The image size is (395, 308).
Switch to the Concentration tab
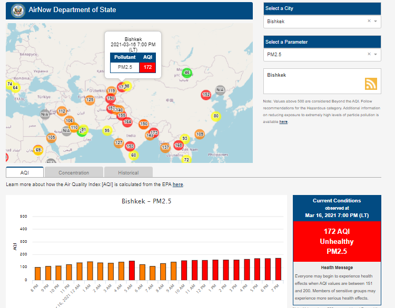coord(74,172)
